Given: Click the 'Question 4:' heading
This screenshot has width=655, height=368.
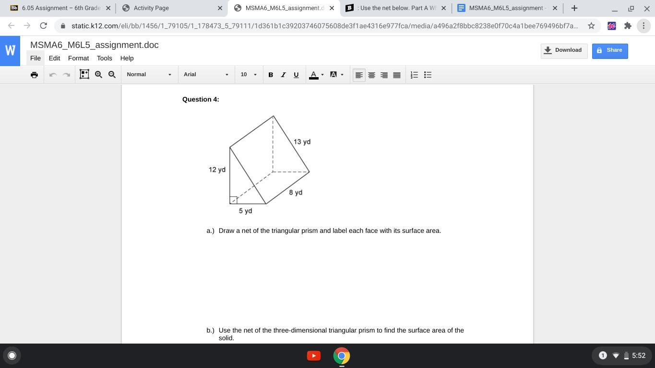Looking at the screenshot, I should (x=201, y=99).
